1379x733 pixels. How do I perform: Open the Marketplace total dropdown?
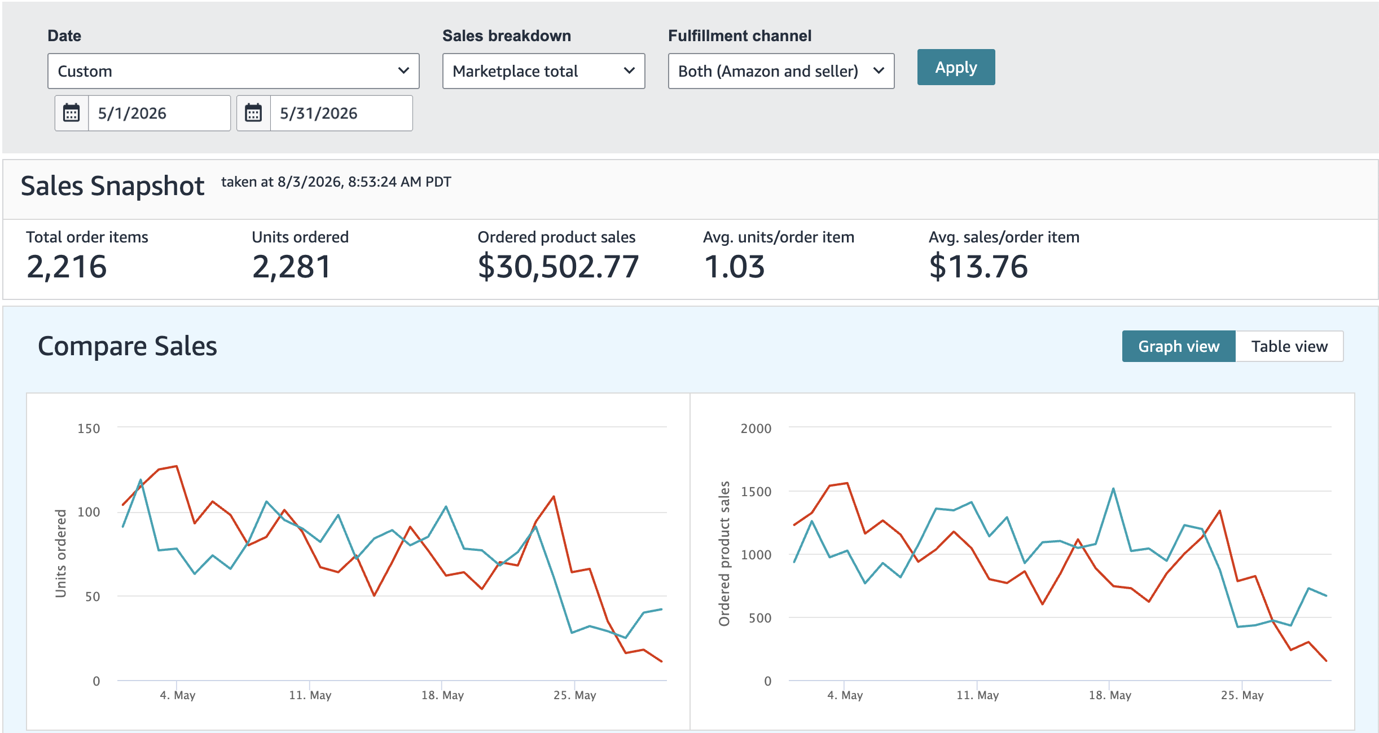[543, 71]
